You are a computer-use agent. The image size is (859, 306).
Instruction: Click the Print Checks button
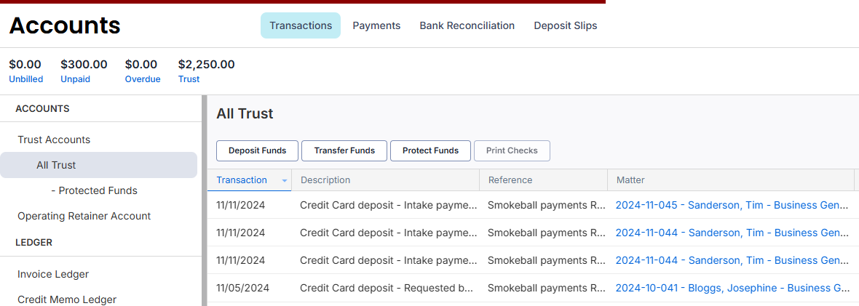(x=512, y=150)
